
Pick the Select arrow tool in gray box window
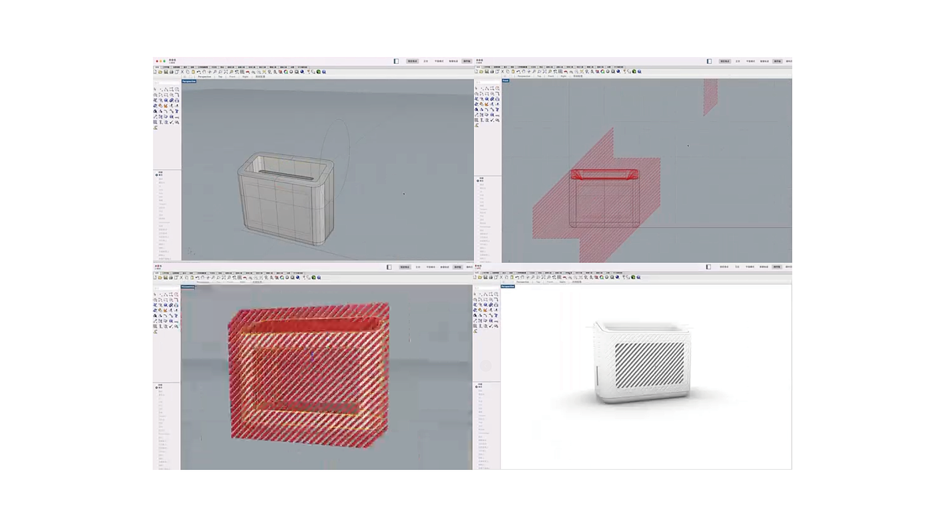[x=155, y=89]
